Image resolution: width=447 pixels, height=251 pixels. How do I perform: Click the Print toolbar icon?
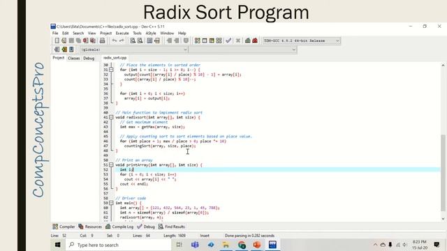(x=102, y=40)
